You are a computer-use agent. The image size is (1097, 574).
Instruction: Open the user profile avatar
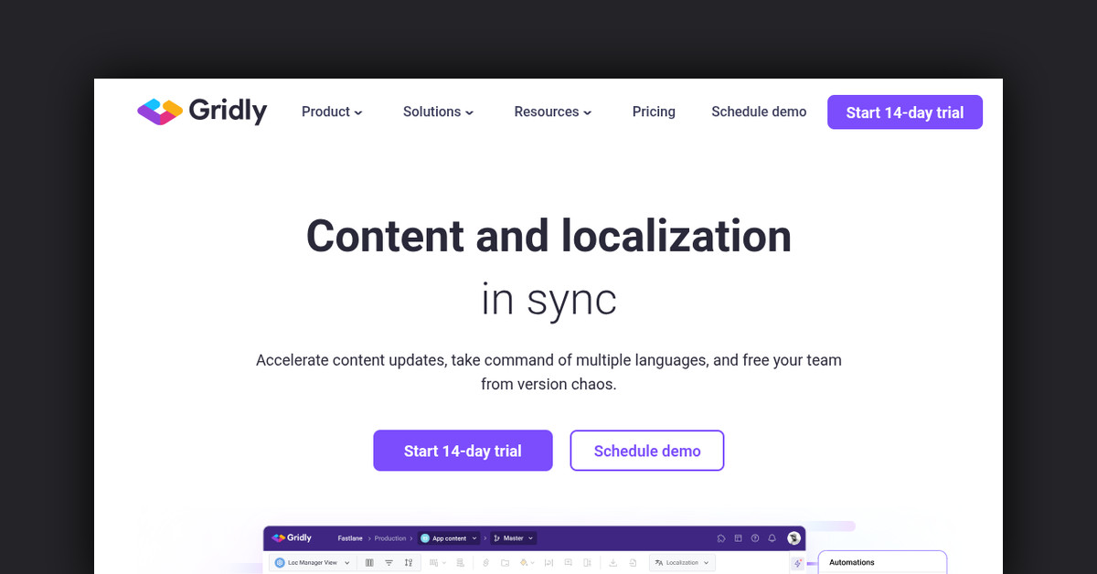pyautogui.click(x=793, y=538)
